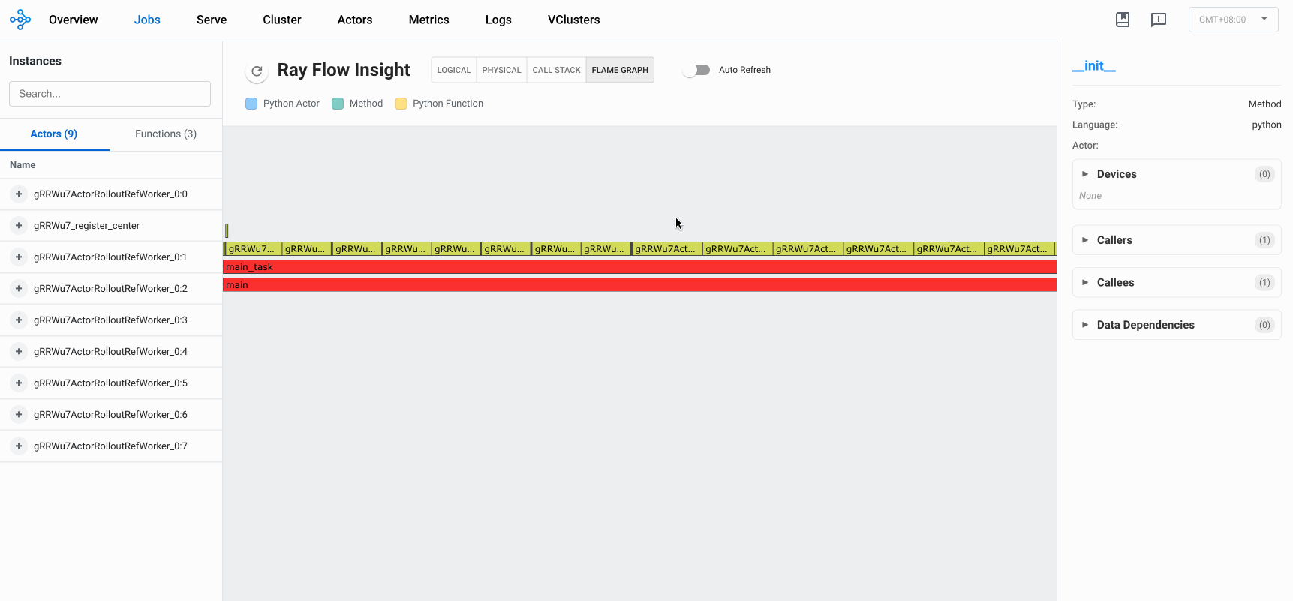1293x601 pixels.
Task: Select the main_task flame graph bar
Action: pos(639,267)
